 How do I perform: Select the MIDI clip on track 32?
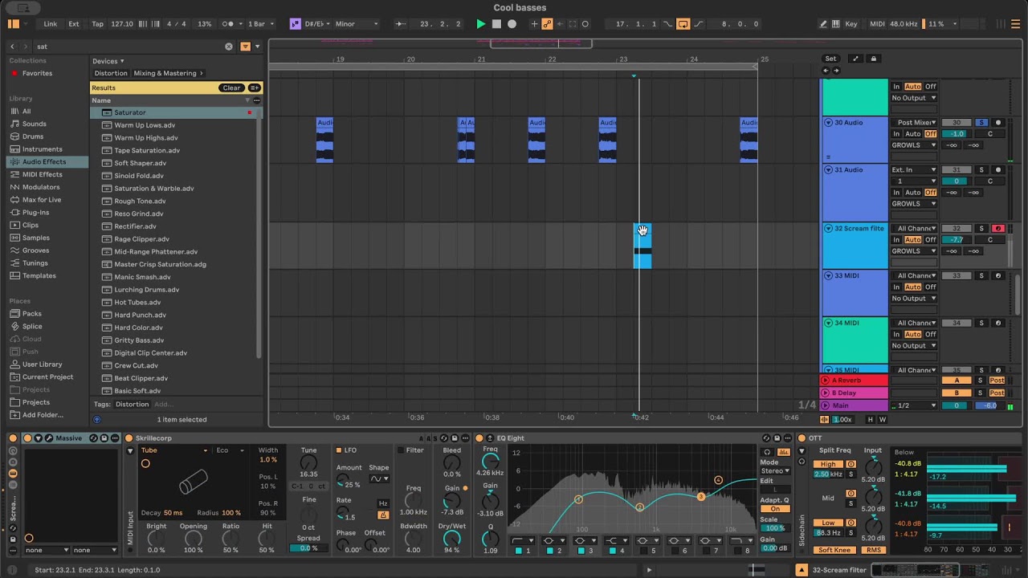[642, 246]
